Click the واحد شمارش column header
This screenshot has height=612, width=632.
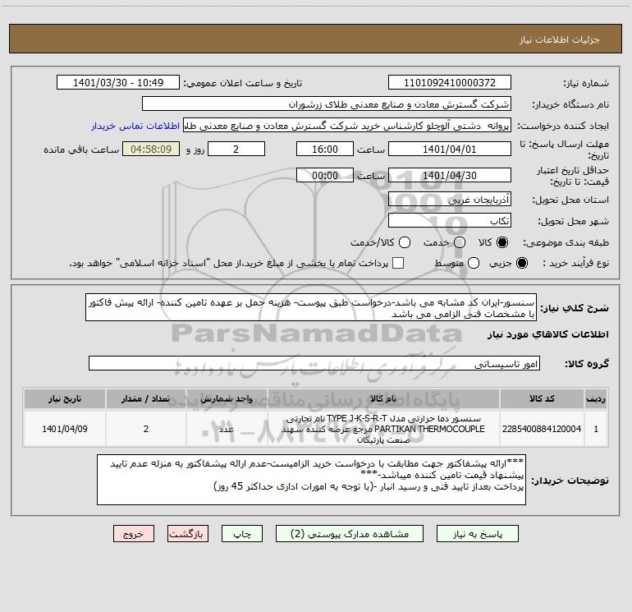click(227, 398)
